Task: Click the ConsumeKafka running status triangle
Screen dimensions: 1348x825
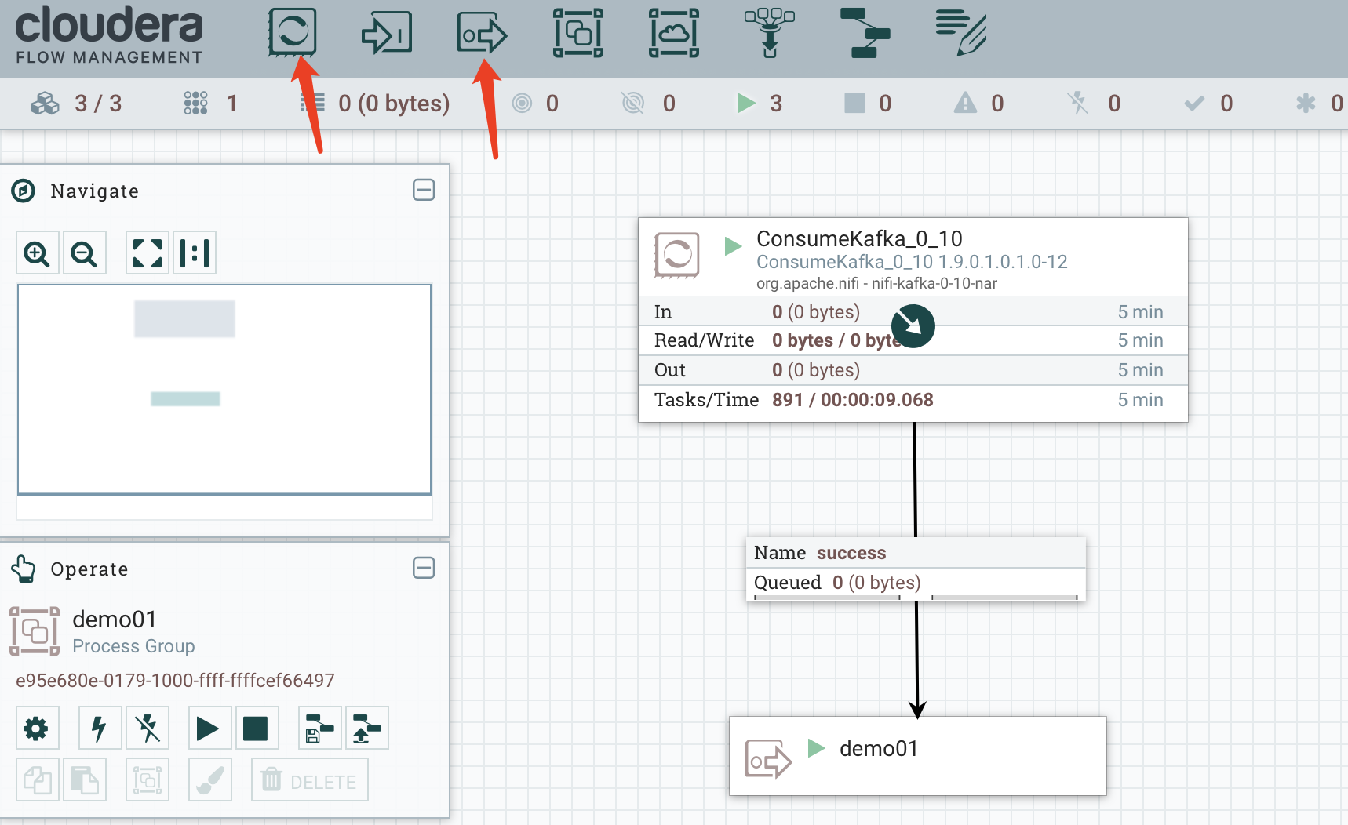Action: coord(733,246)
